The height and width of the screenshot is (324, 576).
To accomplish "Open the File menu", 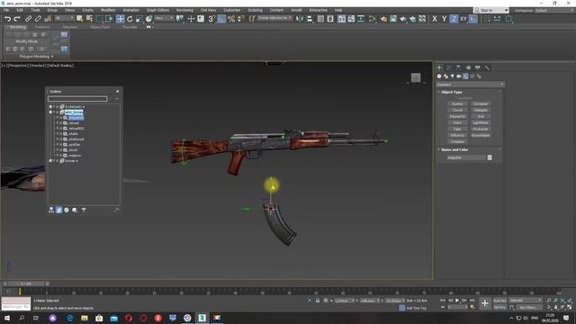I will coord(6,10).
